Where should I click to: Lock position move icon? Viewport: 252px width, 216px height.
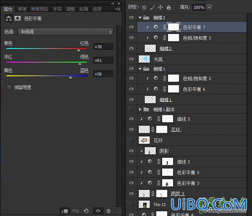click(x=160, y=7)
